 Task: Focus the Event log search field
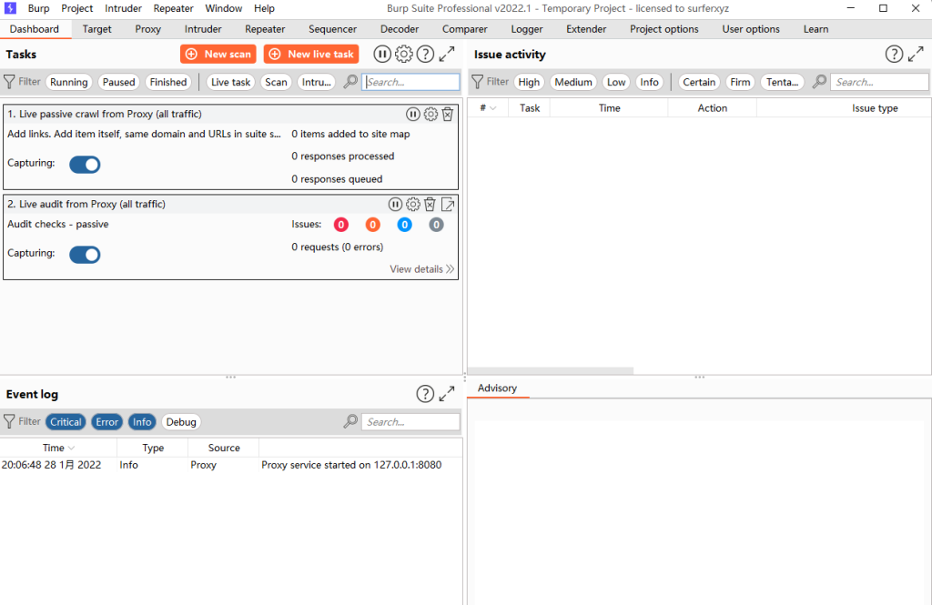pyautogui.click(x=410, y=422)
